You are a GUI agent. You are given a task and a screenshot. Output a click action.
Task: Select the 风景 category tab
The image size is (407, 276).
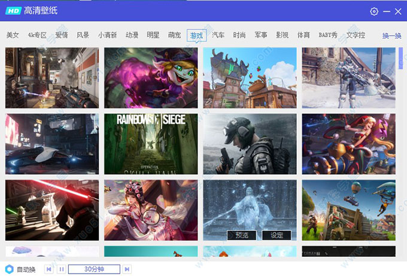(83, 35)
